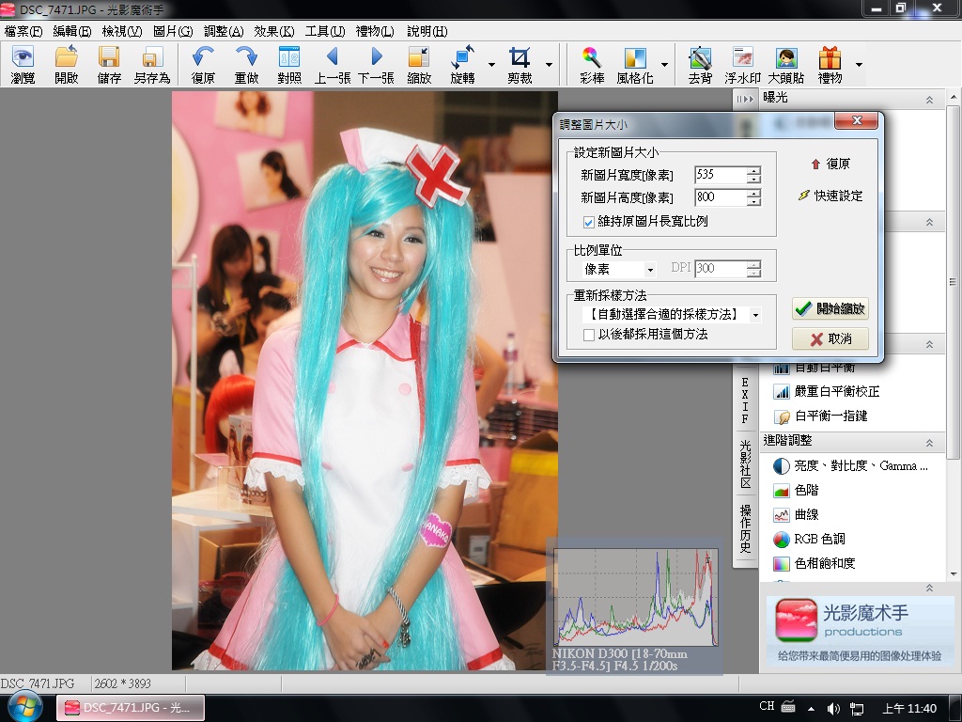Click the 浮水印 watermark icon
This screenshot has width=962, height=722.
coord(742,65)
